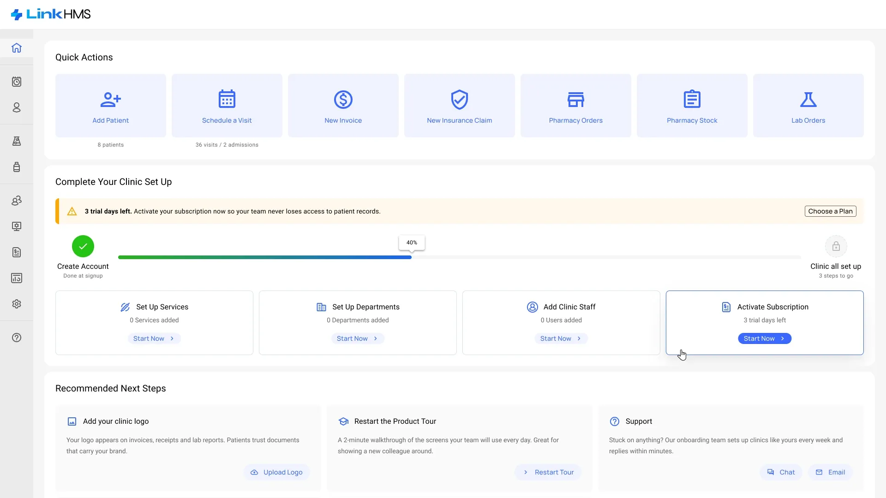Open the lab flask icon in sidebar
Screen dimensions: 886x498
coord(17,141)
